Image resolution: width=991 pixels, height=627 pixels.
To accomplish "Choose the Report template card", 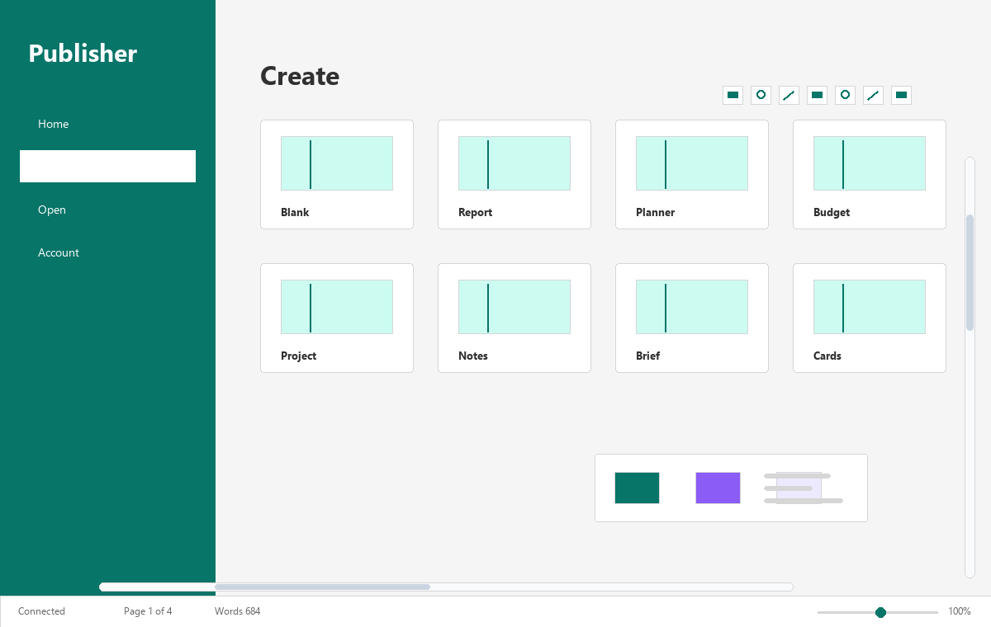I will tap(514, 174).
